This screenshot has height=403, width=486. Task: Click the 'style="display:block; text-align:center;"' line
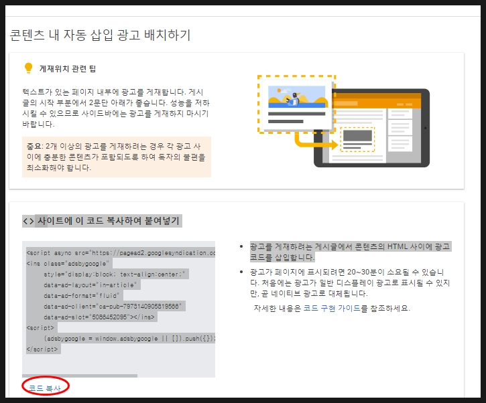coord(114,274)
